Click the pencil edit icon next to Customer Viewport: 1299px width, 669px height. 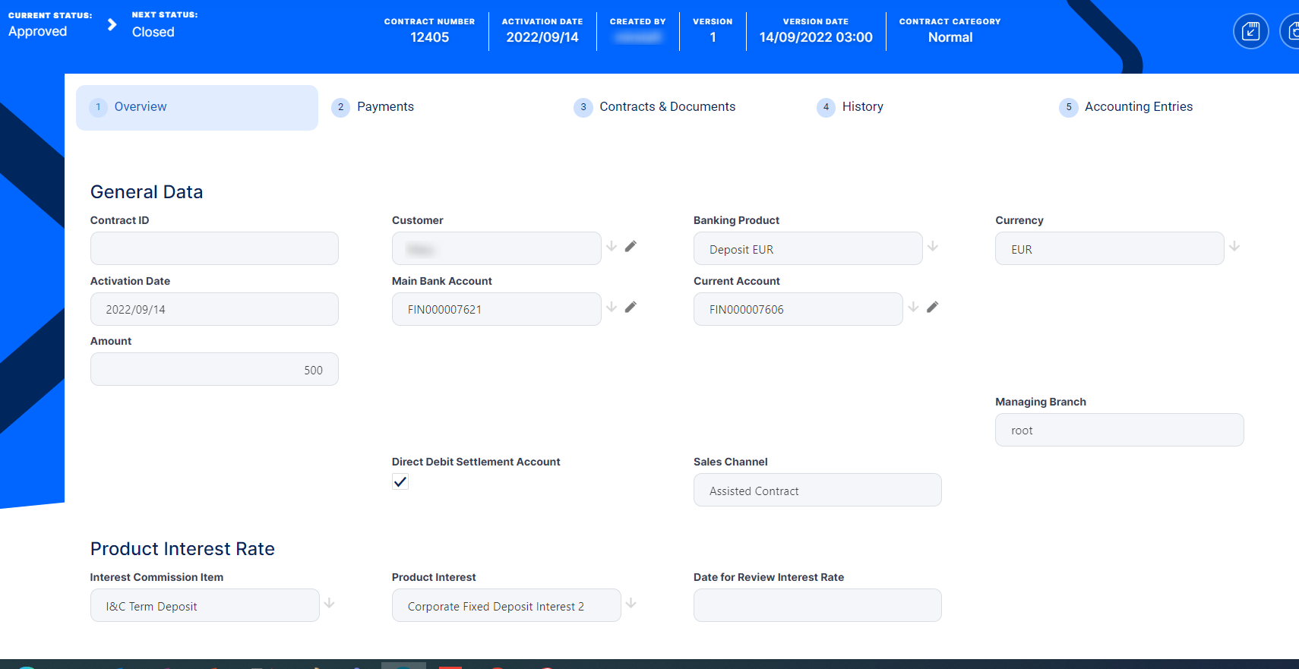tap(631, 246)
